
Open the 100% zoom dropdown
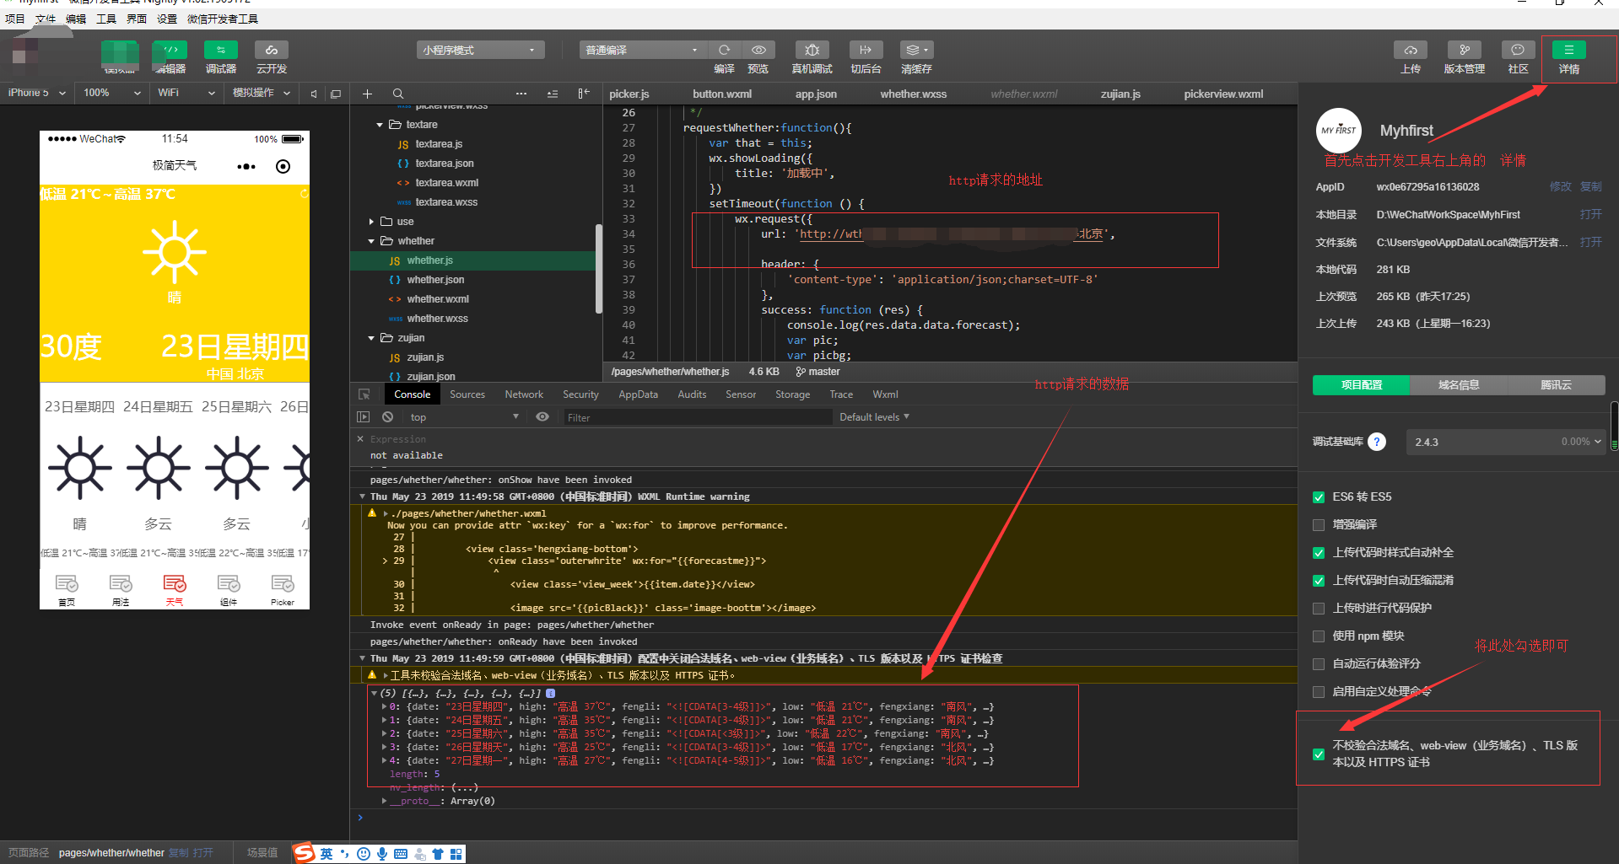click(111, 93)
